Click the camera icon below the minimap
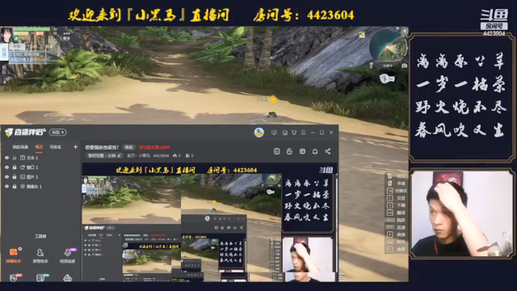 (x=404, y=66)
